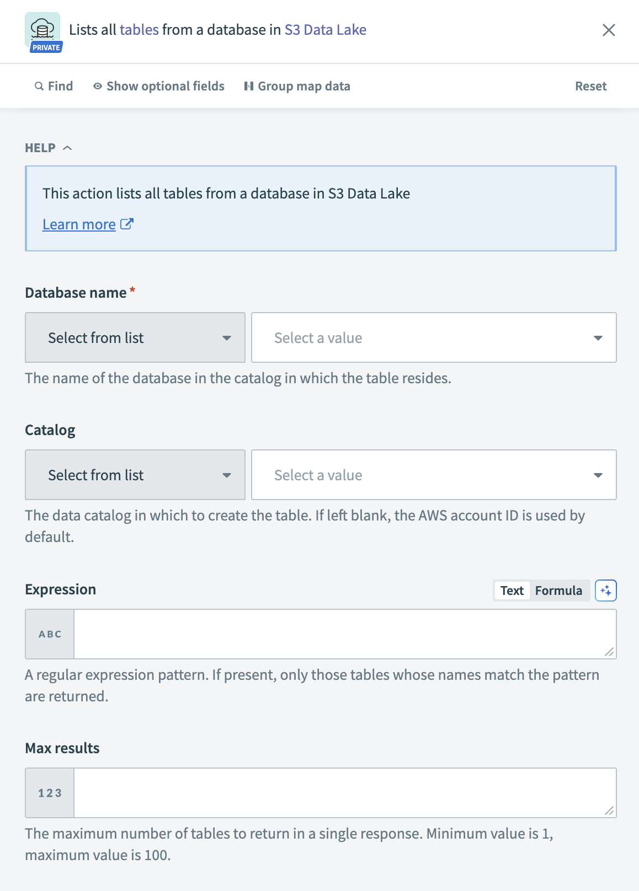This screenshot has height=891, width=639.
Task: Click the Reset button
Action: coord(590,86)
